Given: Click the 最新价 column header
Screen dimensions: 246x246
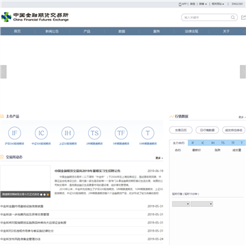Looking at the screenshot, I should tap(197, 150).
